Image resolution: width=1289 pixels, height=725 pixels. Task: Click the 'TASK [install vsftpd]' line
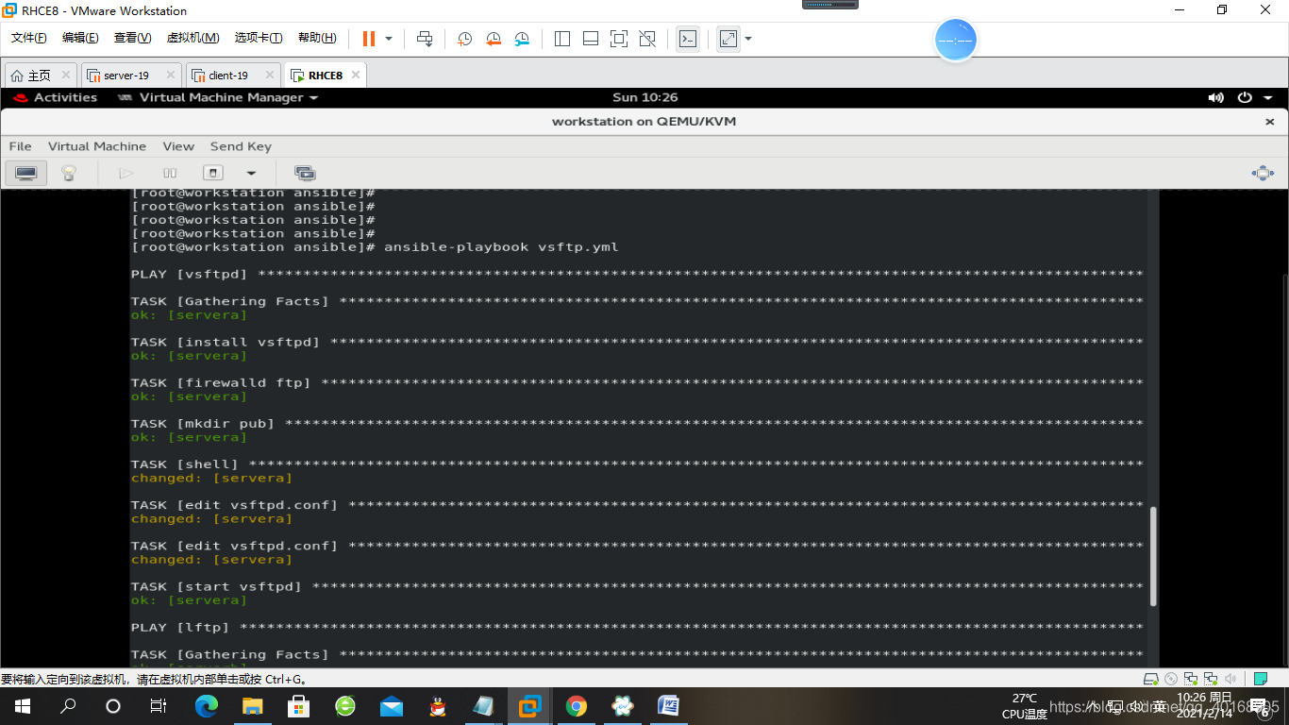click(x=637, y=342)
